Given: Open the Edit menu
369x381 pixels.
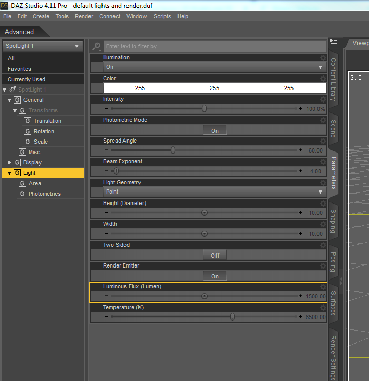Looking at the screenshot, I should point(22,16).
